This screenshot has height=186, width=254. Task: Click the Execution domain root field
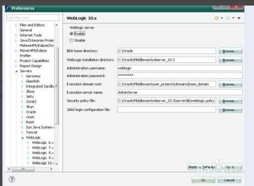(x=166, y=84)
